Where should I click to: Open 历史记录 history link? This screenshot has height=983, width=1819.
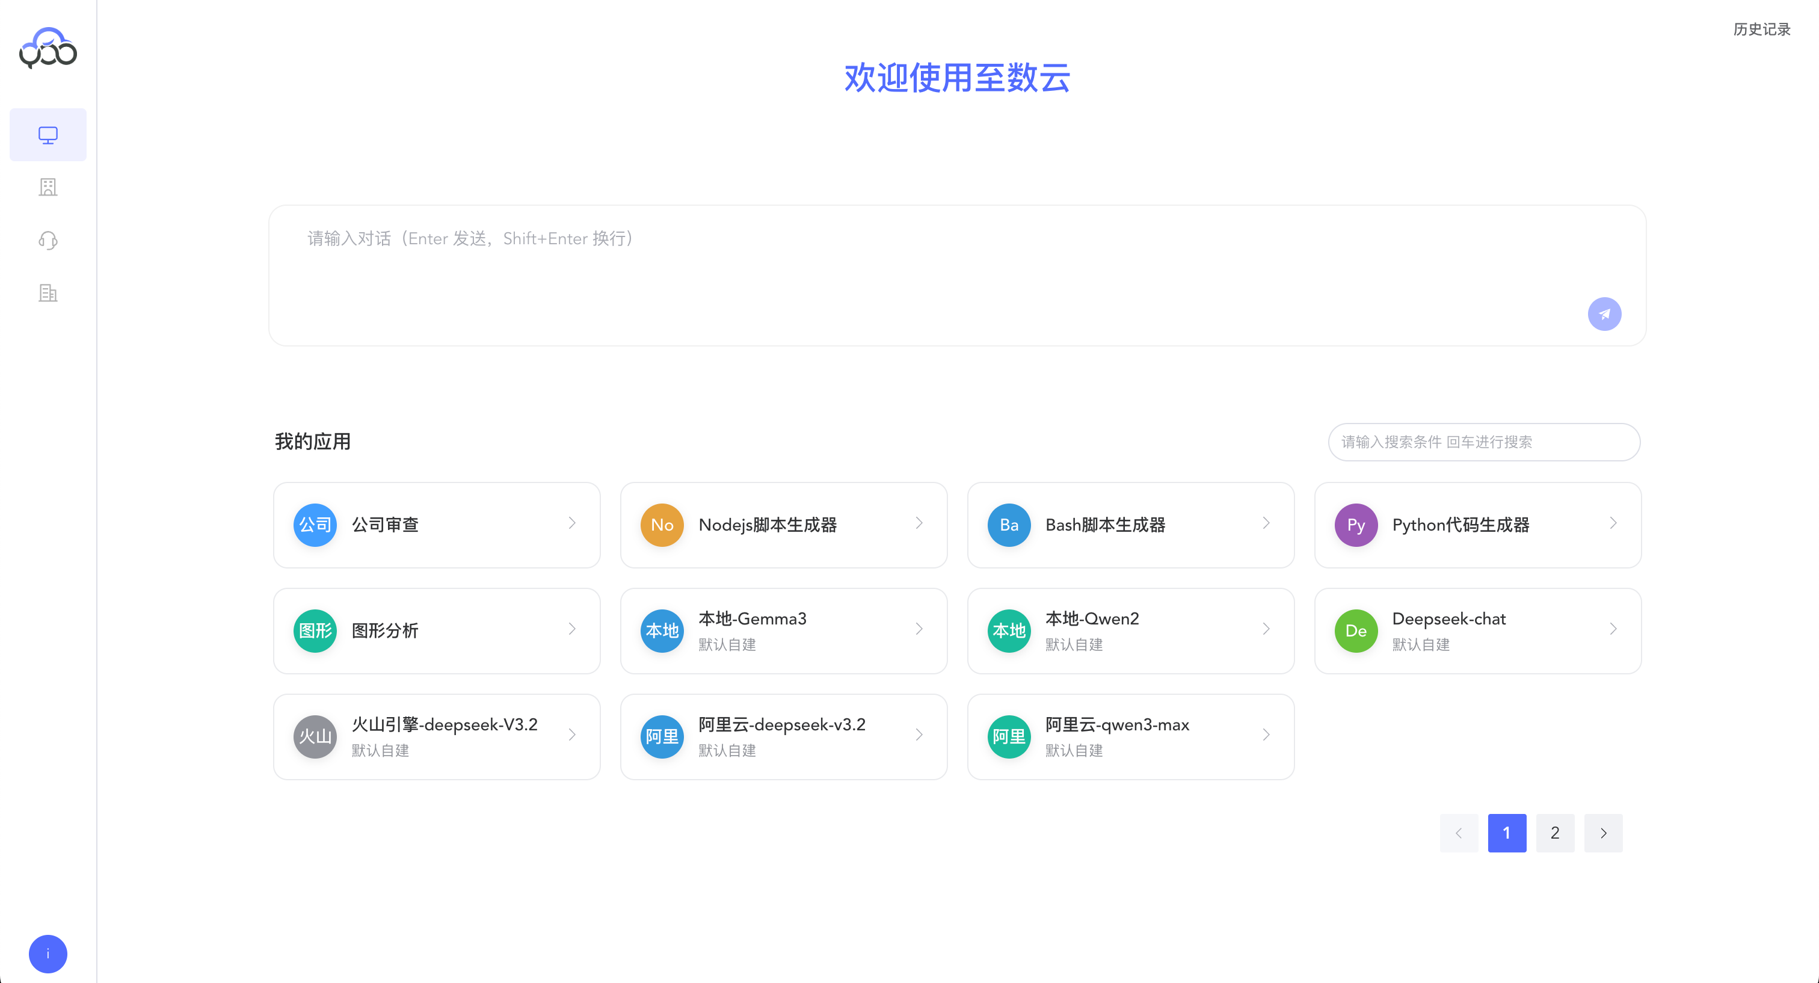(x=1761, y=29)
